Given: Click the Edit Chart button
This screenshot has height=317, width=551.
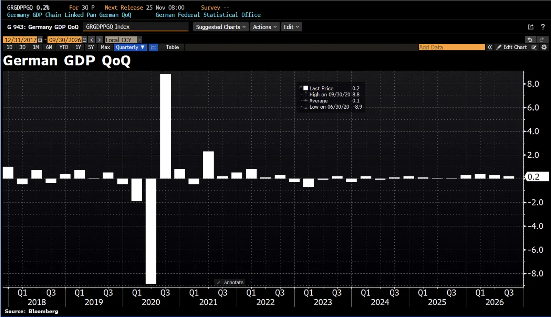Looking at the screenshot, I should click(511, 47).
